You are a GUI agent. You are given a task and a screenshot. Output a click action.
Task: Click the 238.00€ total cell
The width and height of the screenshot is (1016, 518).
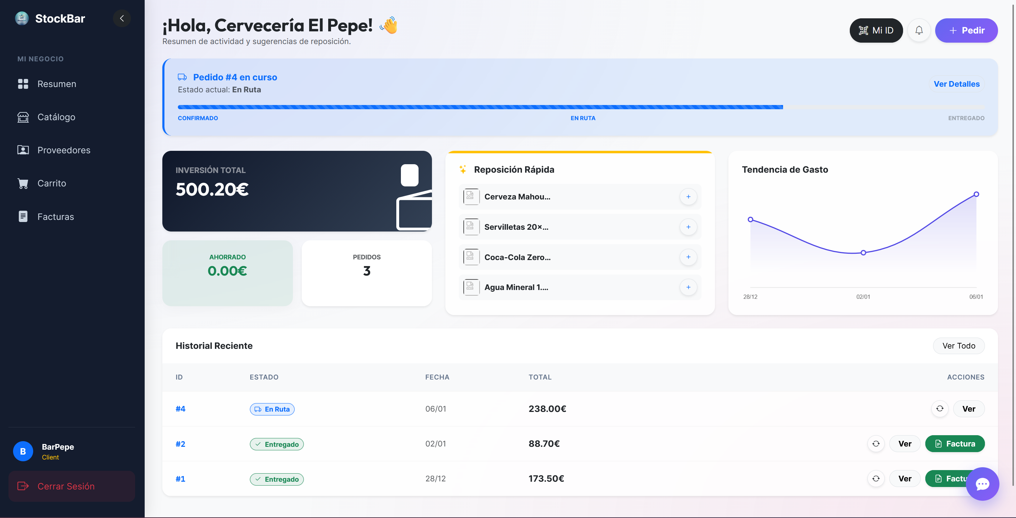547,409
